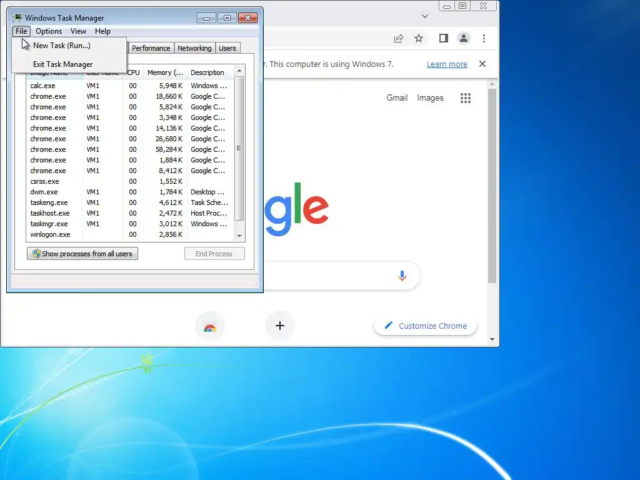This screenshot has height=480, width=640.
Task: Select chrome.exe row using 1,884 K
Action: pos(131,160)
